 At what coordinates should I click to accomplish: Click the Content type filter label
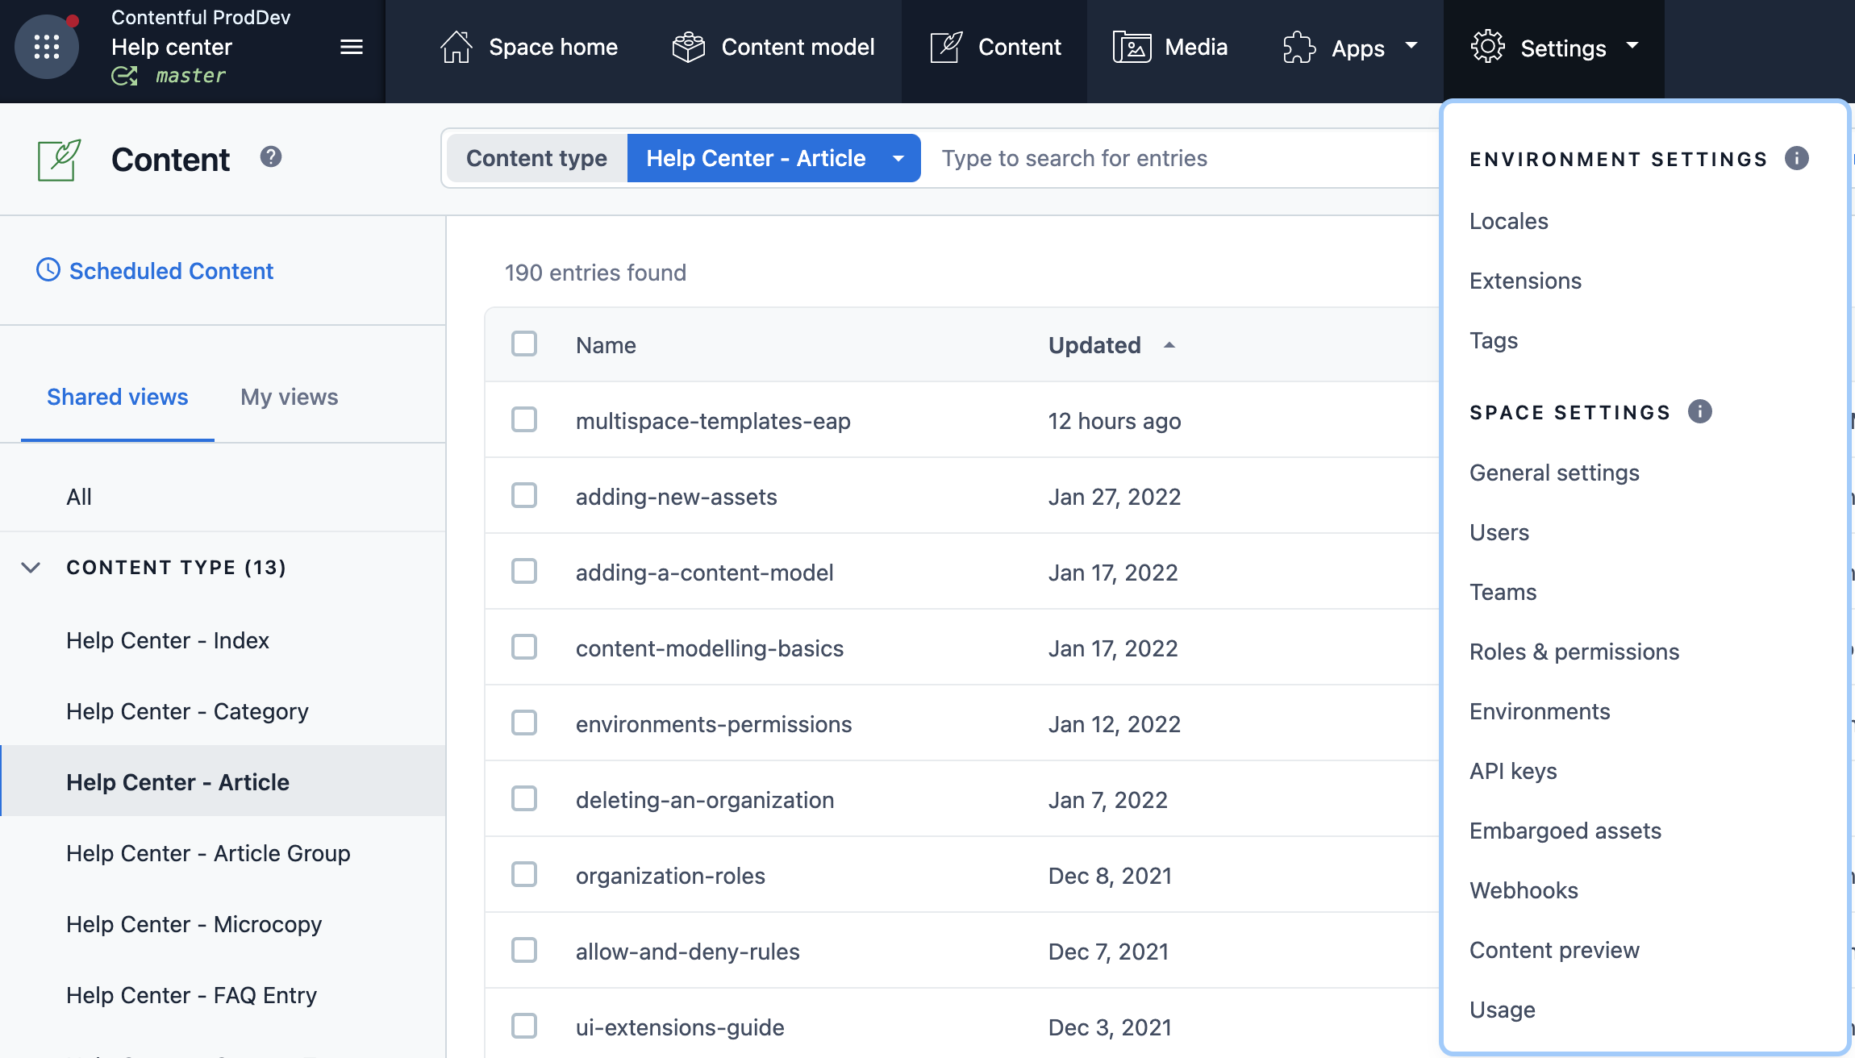click(x=536, y=158)
